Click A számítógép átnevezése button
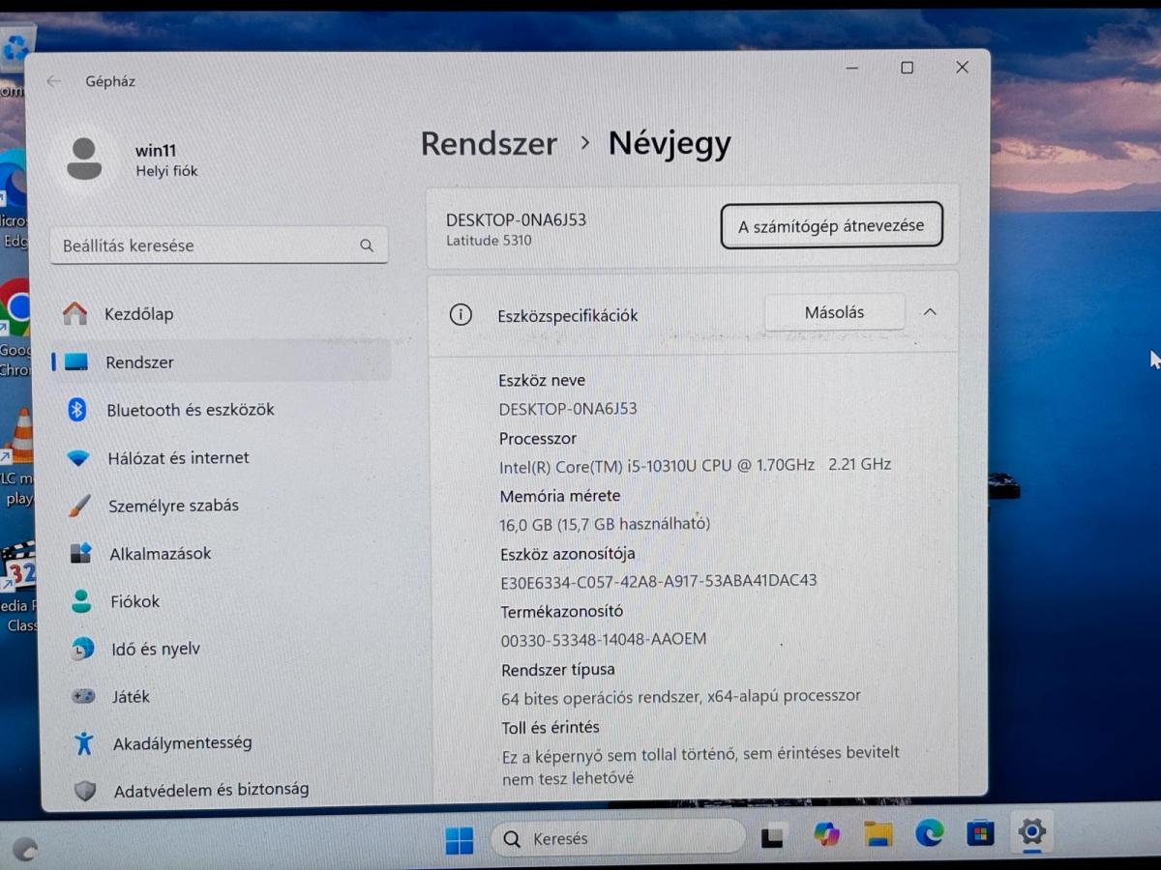1161x870 pixels. 831,225
